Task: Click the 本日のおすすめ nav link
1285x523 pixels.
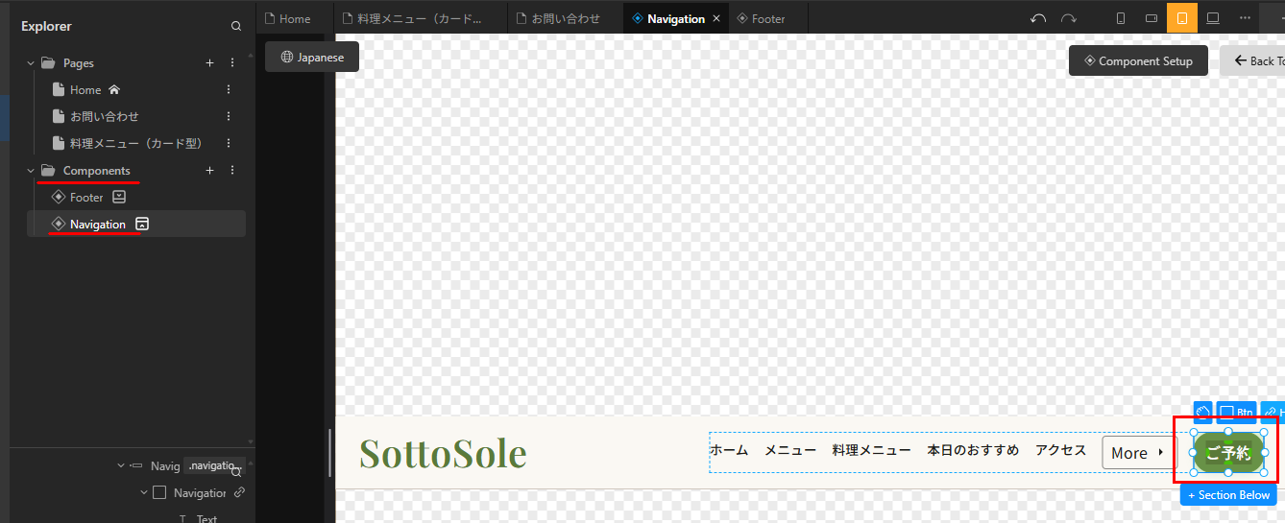Action: pos(973,450)
